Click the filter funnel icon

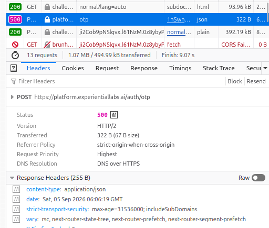(14, 81)
